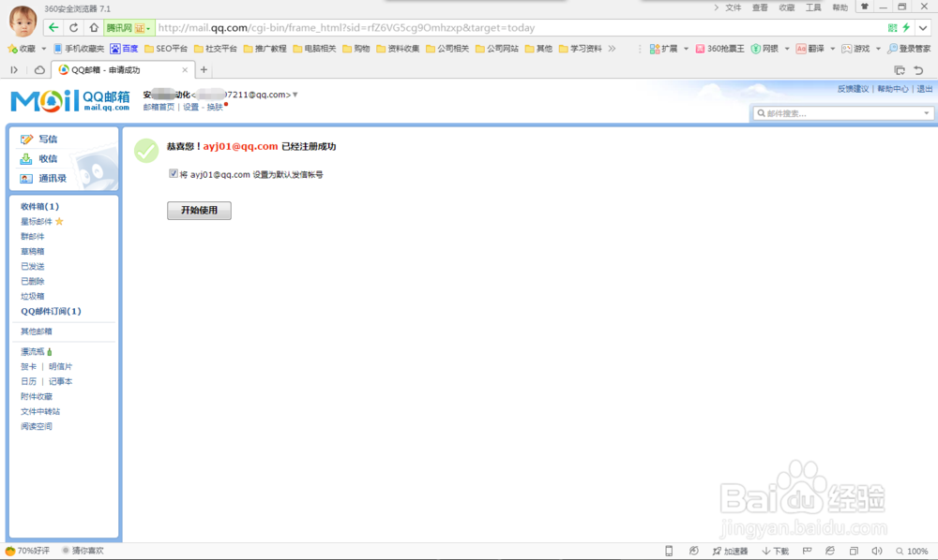Open 登录管家 login manager
Screen dimensions: 938x560
[x=909, y=49]
